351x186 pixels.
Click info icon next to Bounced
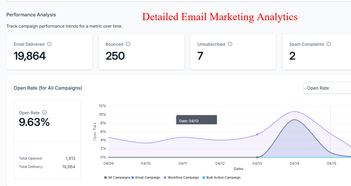[128, 44]
